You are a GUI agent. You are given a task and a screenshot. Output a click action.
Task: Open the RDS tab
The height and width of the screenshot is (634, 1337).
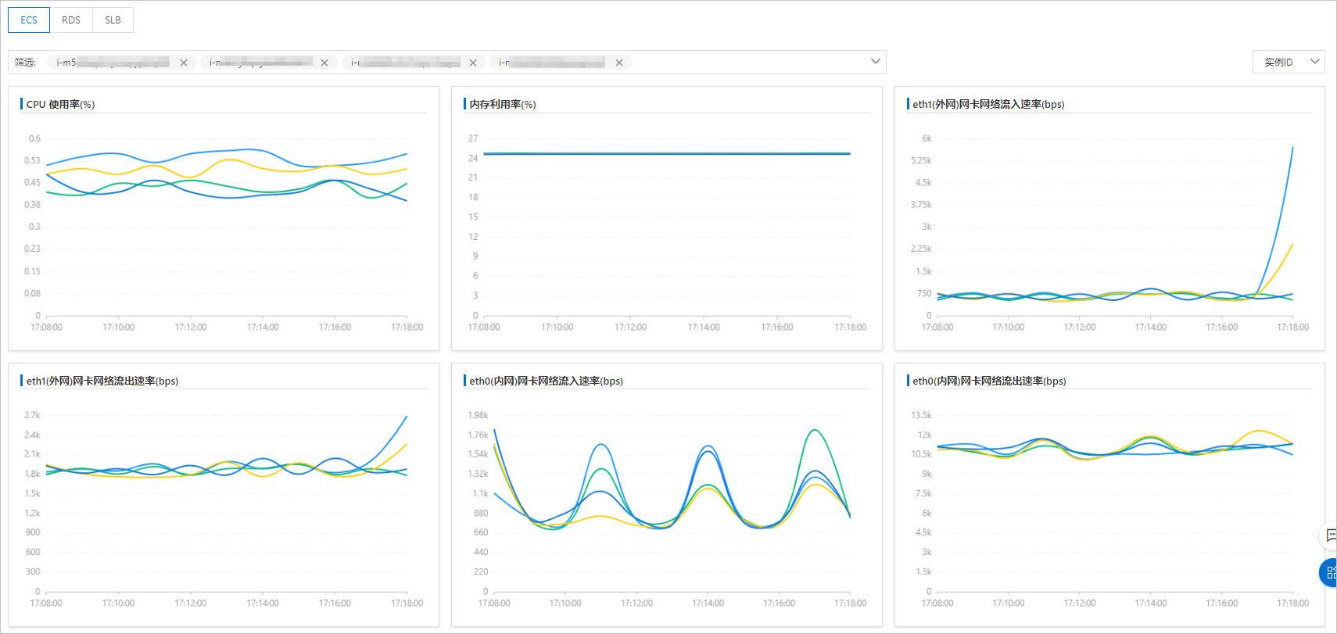click(71, 20)
